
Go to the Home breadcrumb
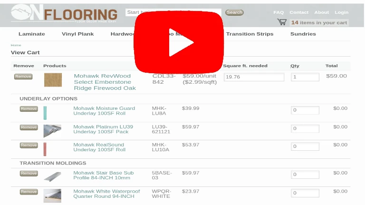16,45
